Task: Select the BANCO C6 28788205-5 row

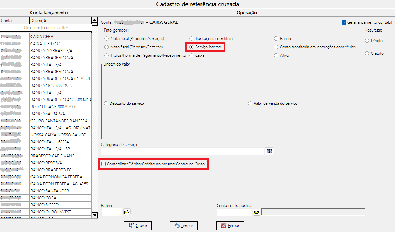Action: 46,86
